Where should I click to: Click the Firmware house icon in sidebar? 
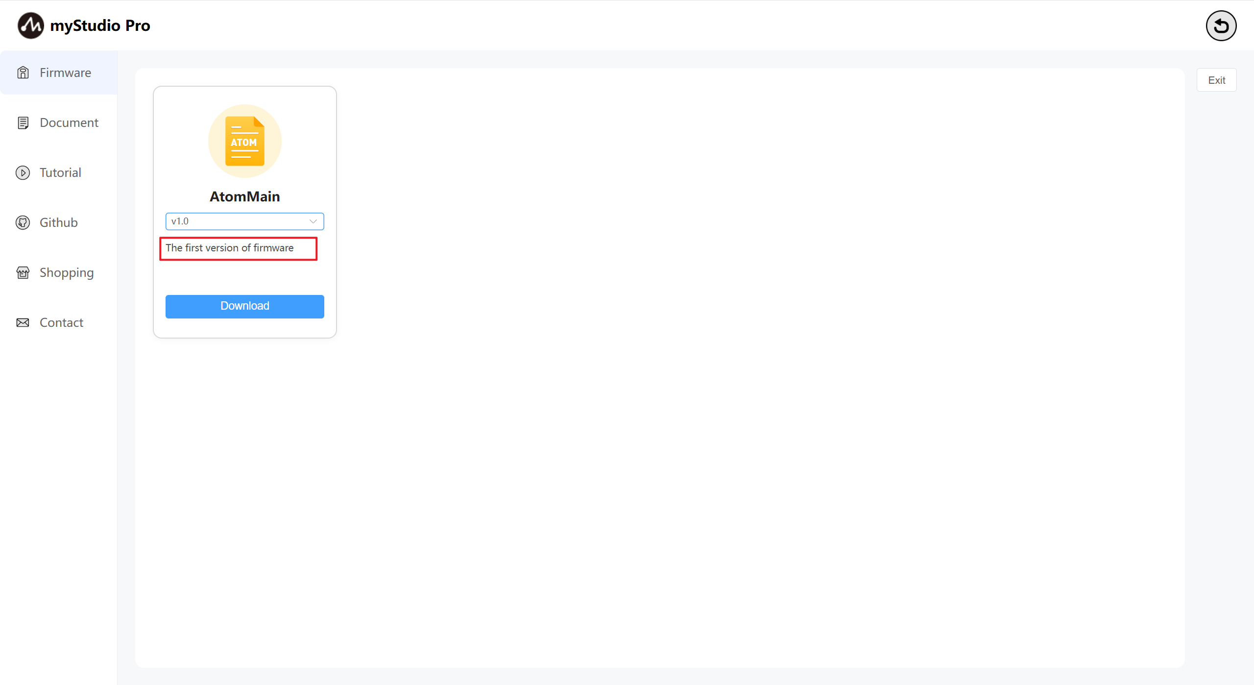point(23,73)
